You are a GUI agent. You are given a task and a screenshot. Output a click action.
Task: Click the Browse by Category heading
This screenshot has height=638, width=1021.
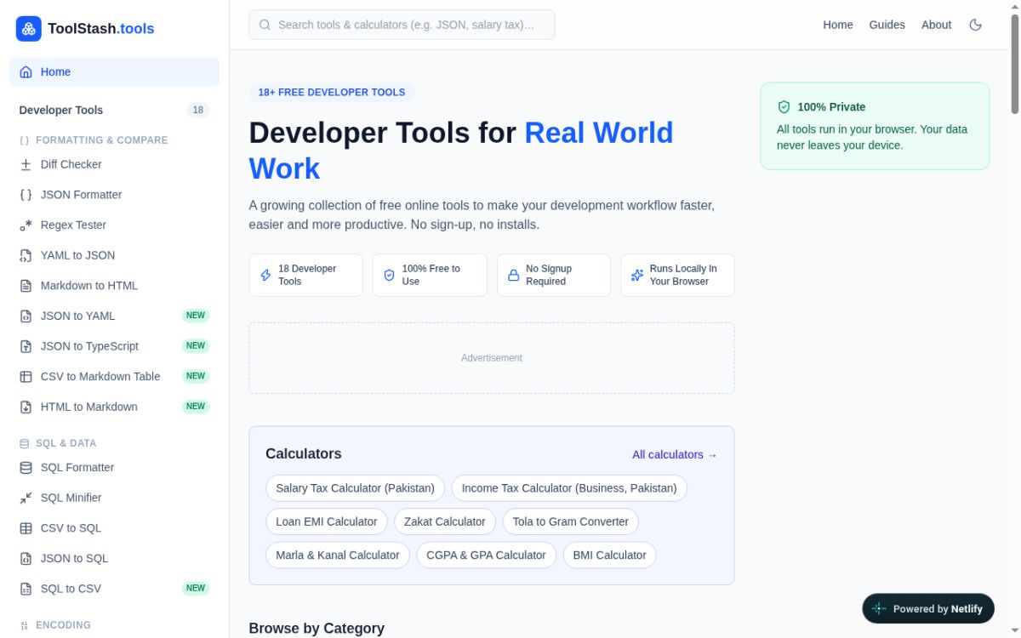317,629
